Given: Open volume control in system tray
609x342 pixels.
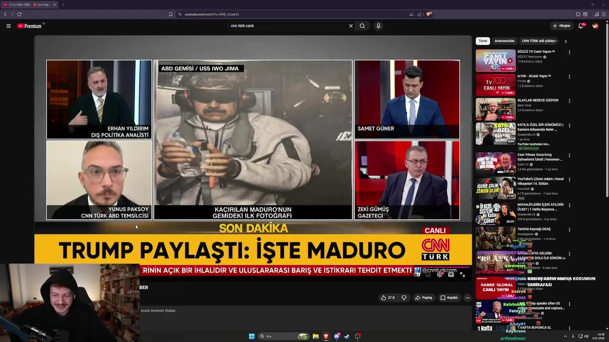Looking at the screenshot, I should (x=586, y=336).
